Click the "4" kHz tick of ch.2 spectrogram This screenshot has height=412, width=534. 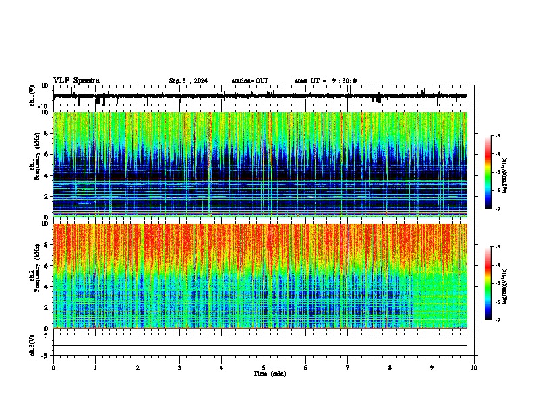pyautogui.click(x=47, y=287)
